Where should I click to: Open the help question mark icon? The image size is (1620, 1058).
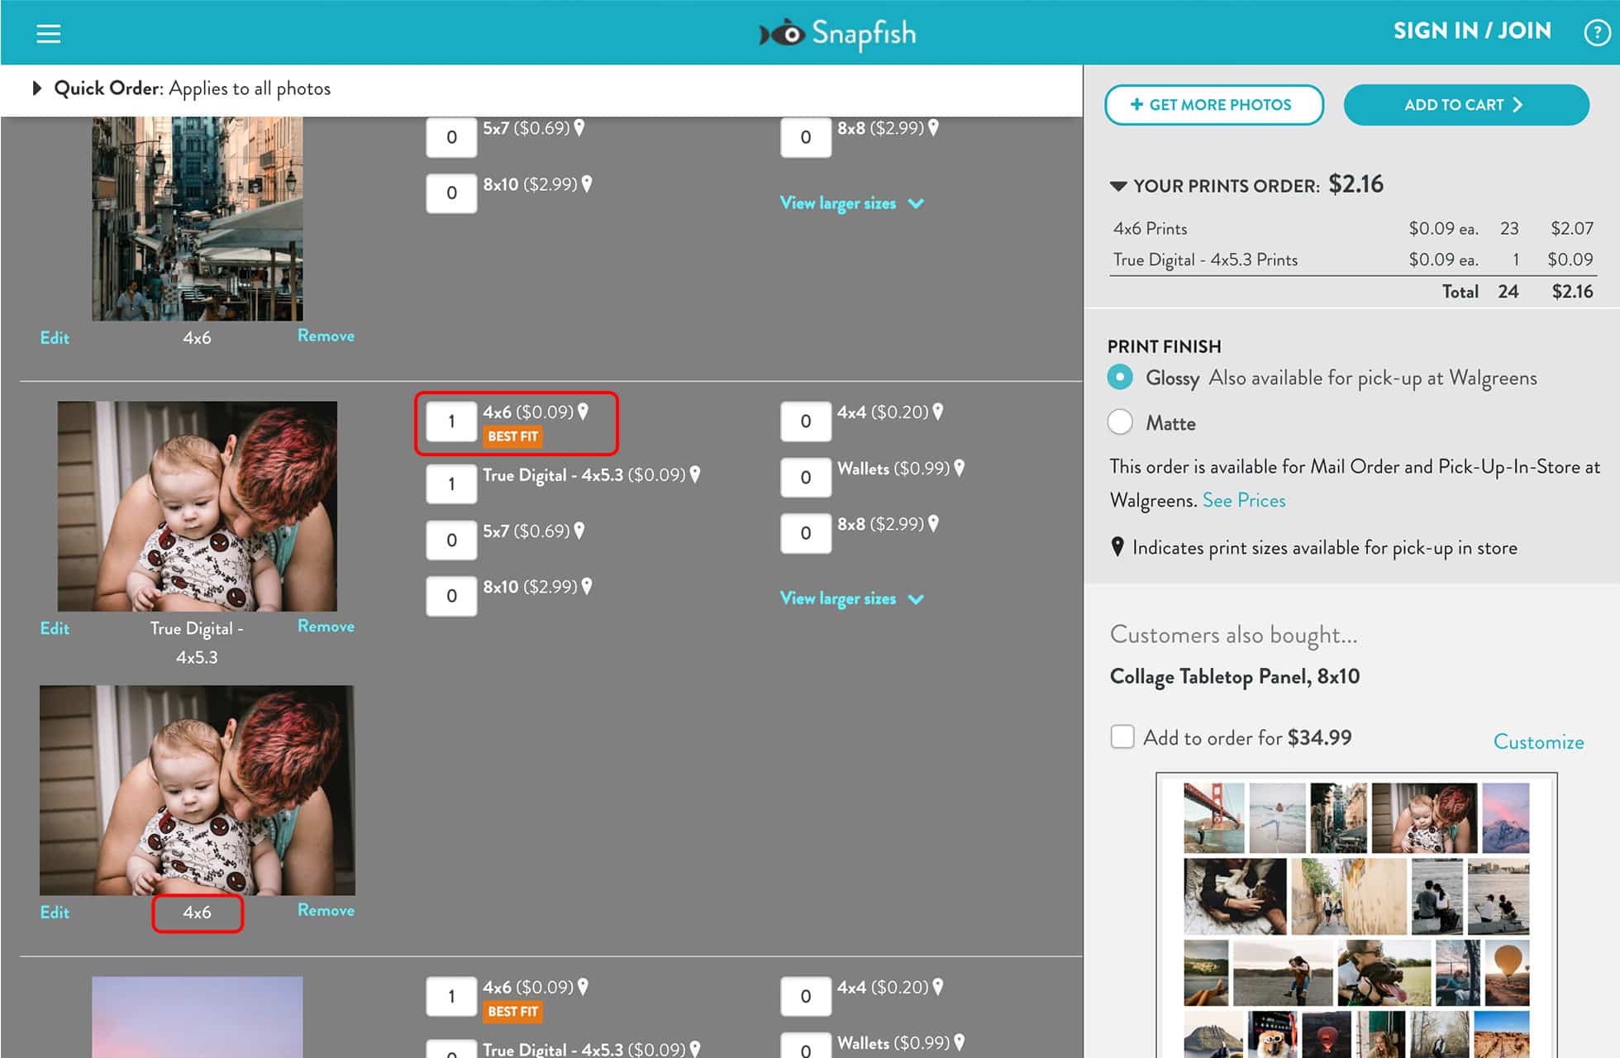click(1596, 33)
